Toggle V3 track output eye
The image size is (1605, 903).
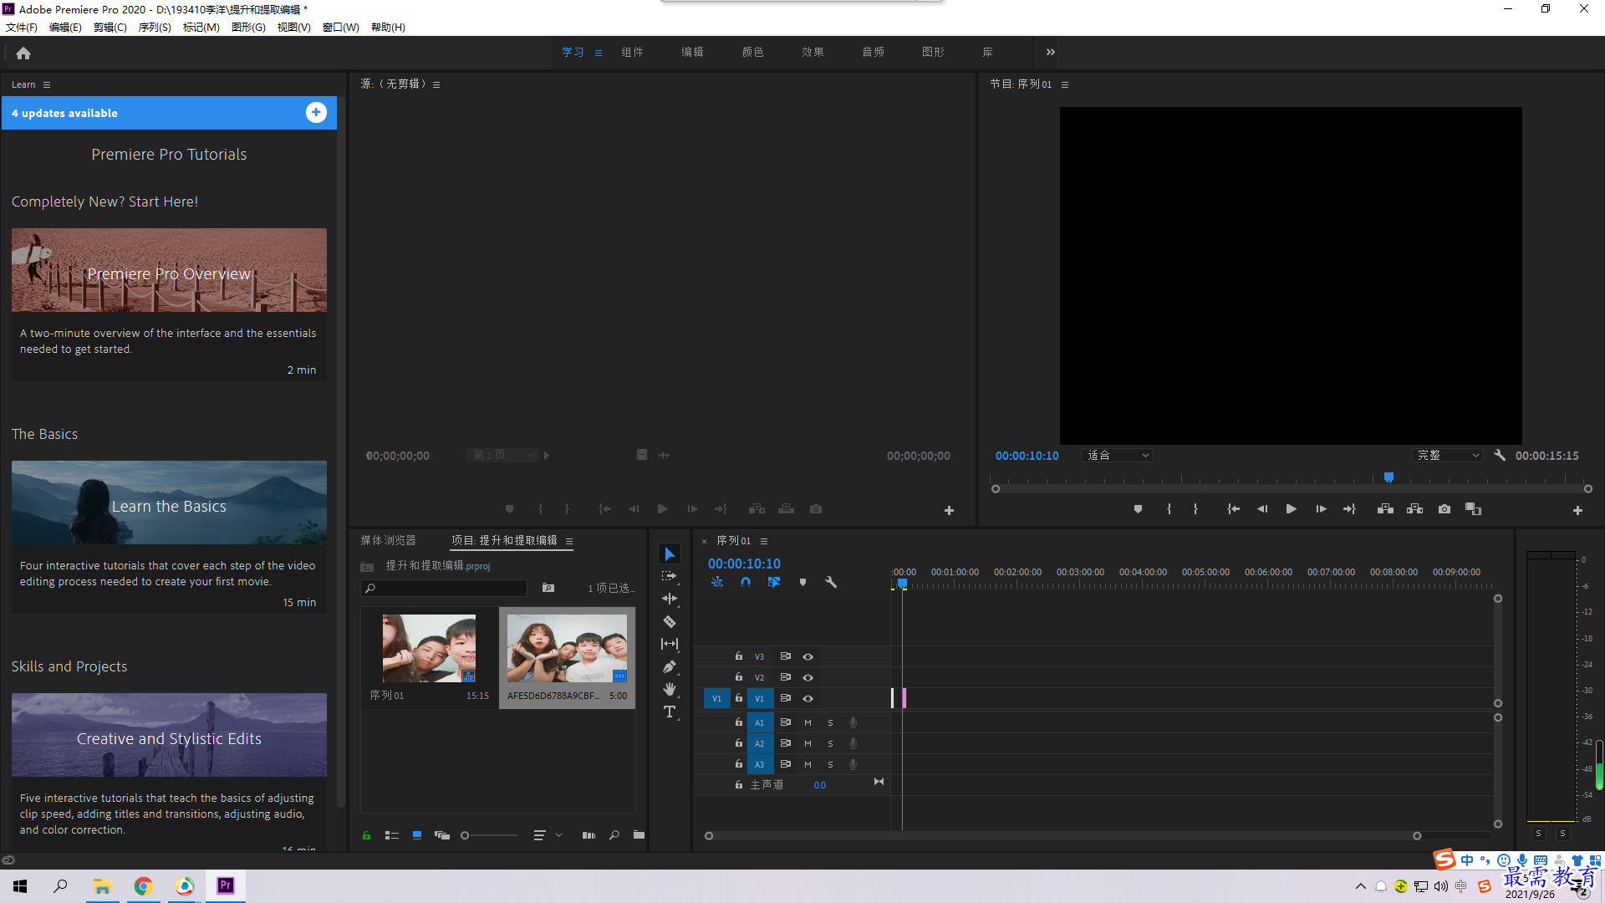[808, 657]
